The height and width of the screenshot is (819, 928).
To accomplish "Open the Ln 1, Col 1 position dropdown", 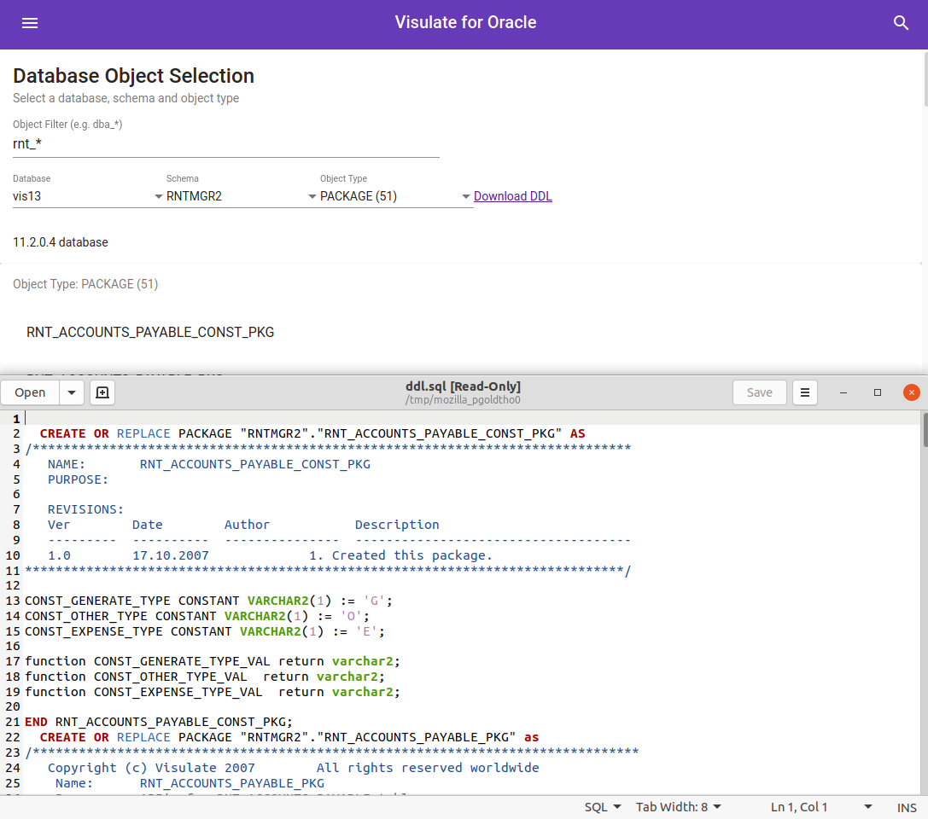I will pyautogui.click(x=821, y=807).
